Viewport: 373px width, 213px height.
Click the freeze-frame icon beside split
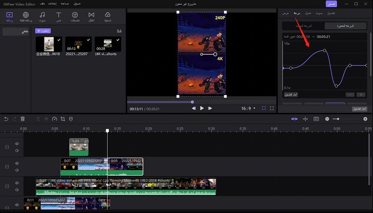[x=46, y=119]
